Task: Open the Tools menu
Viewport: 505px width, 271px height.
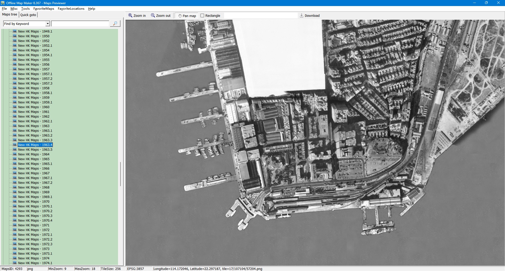Action: pos(25,9)
